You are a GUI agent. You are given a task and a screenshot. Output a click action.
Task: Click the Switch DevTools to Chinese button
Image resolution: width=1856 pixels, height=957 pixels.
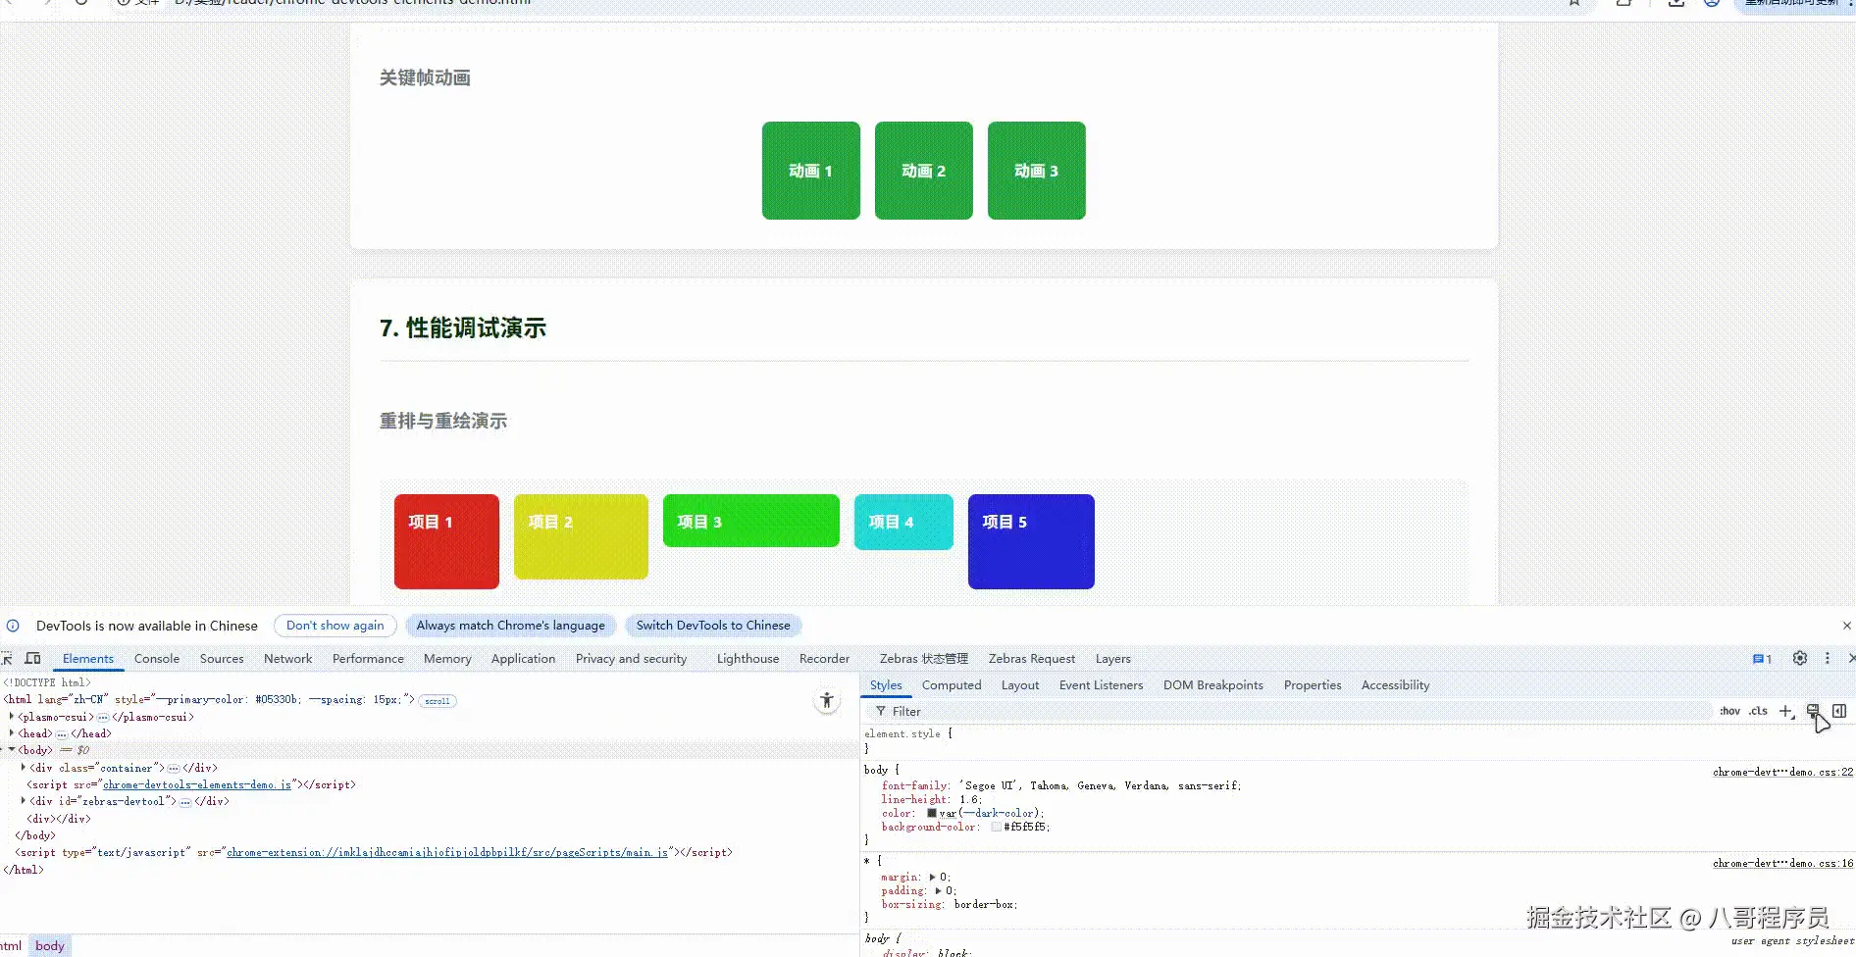point(713,625)
